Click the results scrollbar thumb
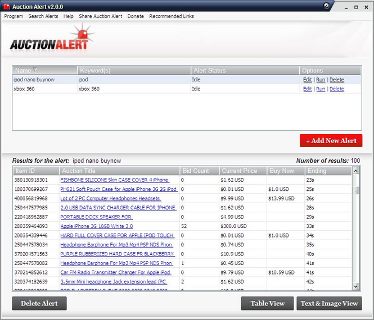This screenshot has width=374, height=320. (x=357, y=190)
